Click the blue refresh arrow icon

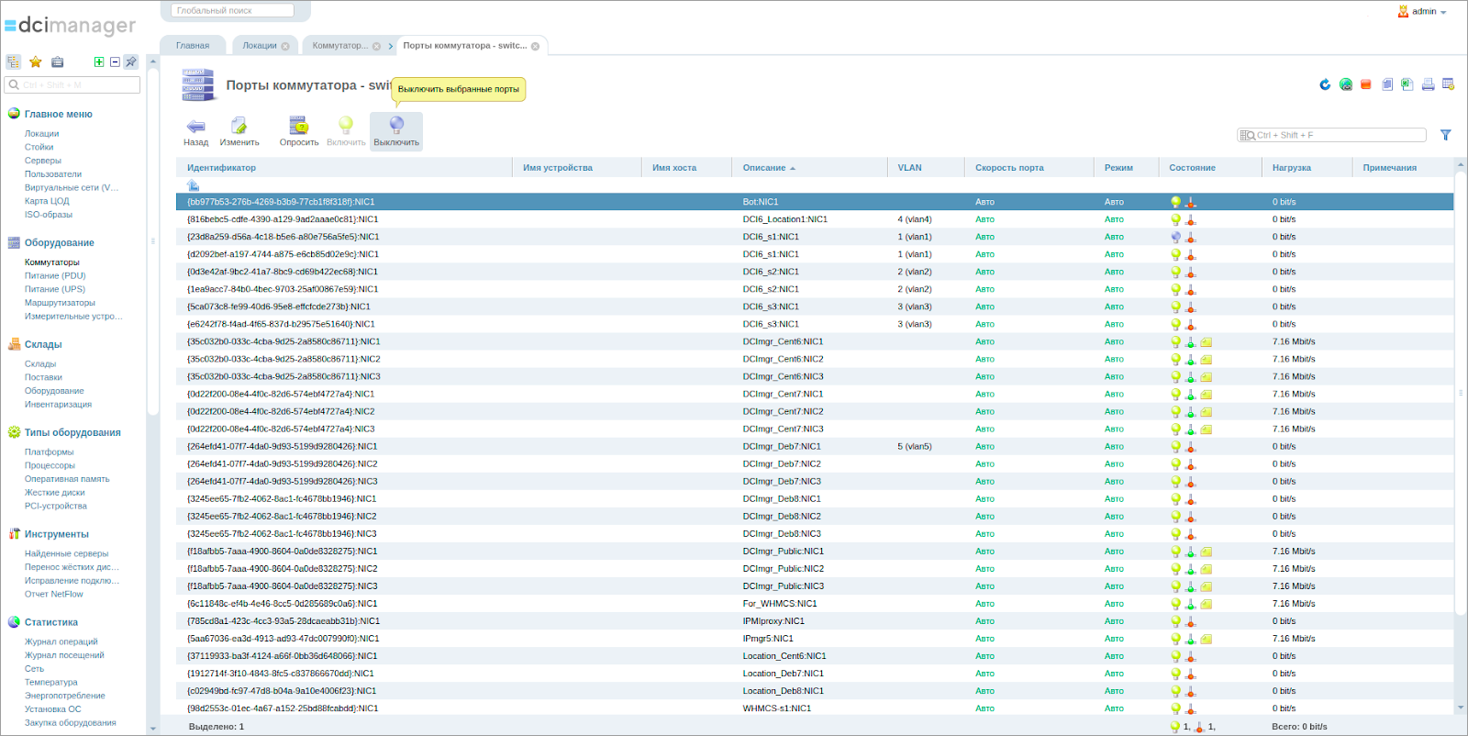coord(1325,84)
